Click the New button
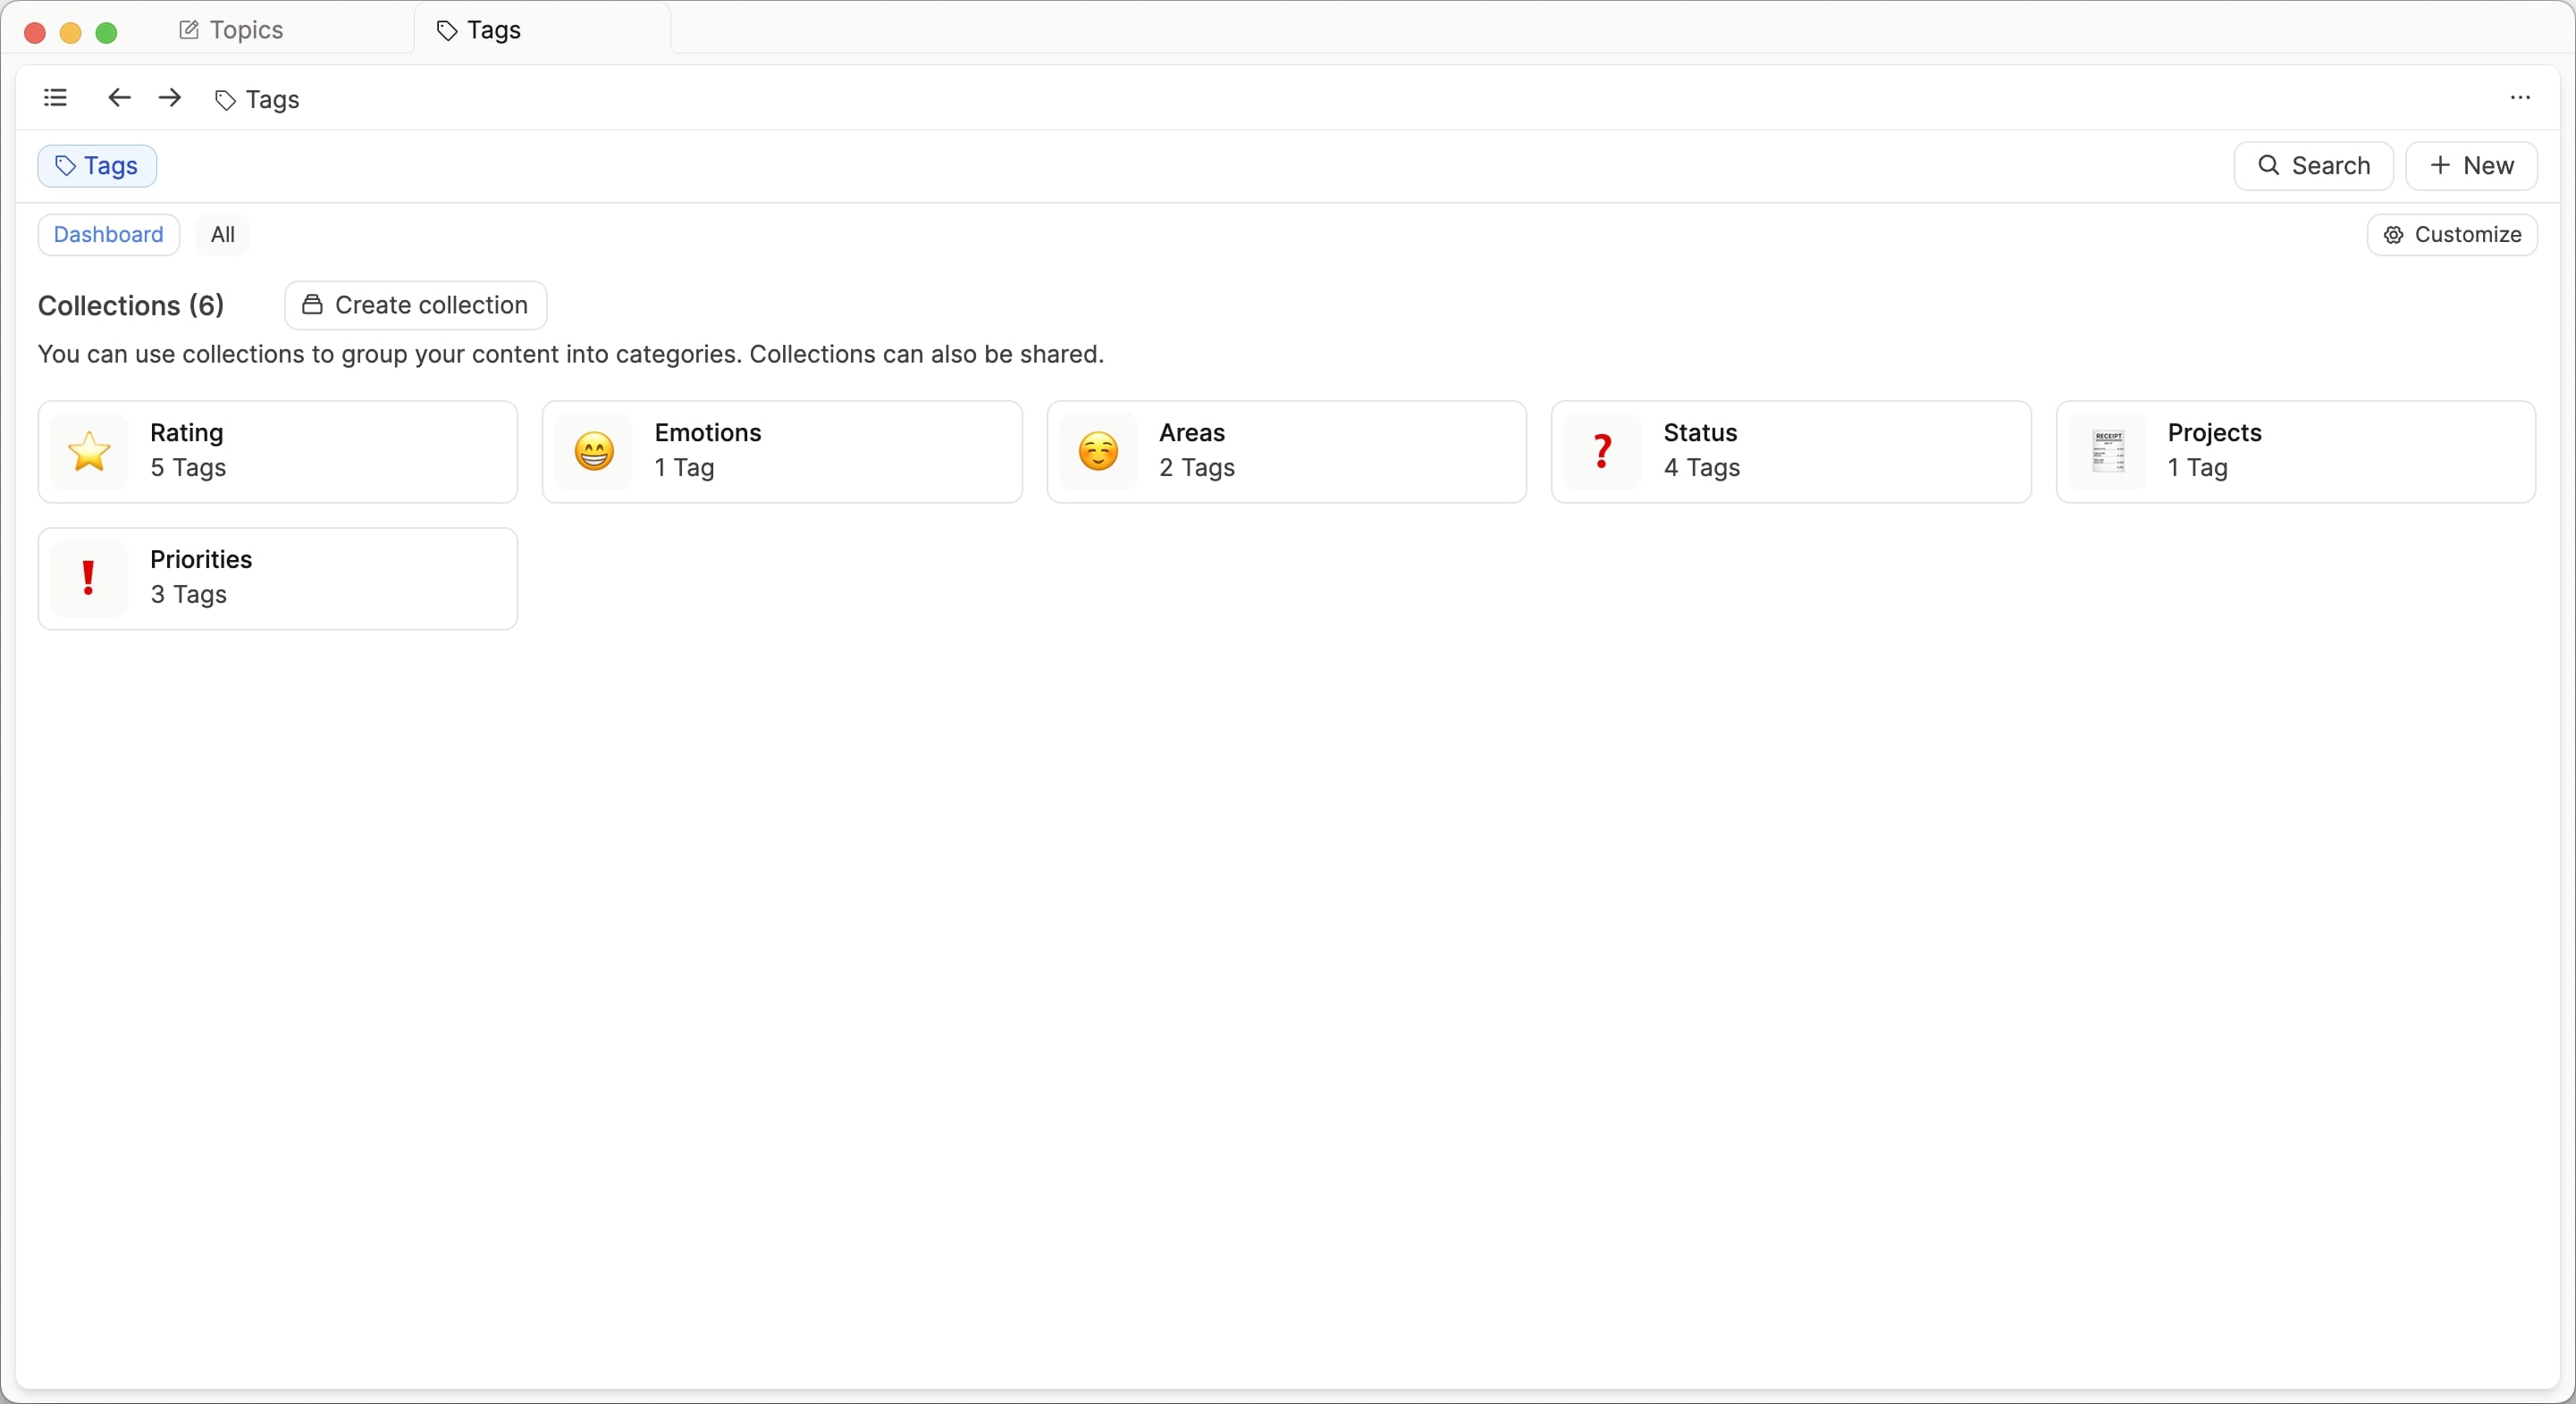The width and height of the screenshot is (2576, 1404). click(x=2470, y=166)
